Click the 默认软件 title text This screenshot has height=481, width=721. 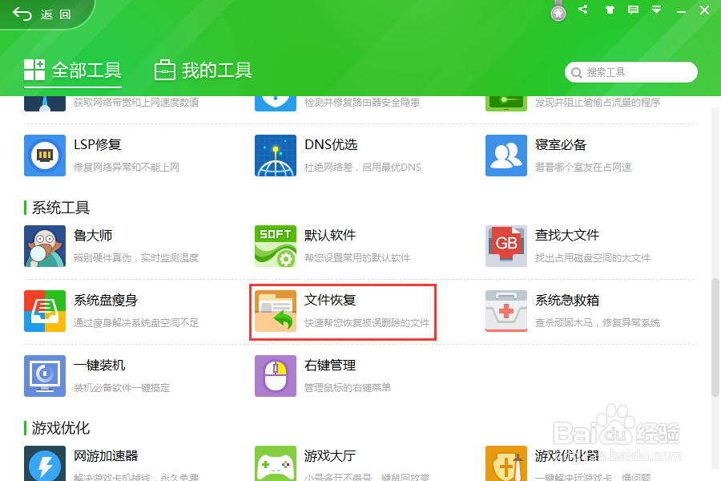coord(330,235)
